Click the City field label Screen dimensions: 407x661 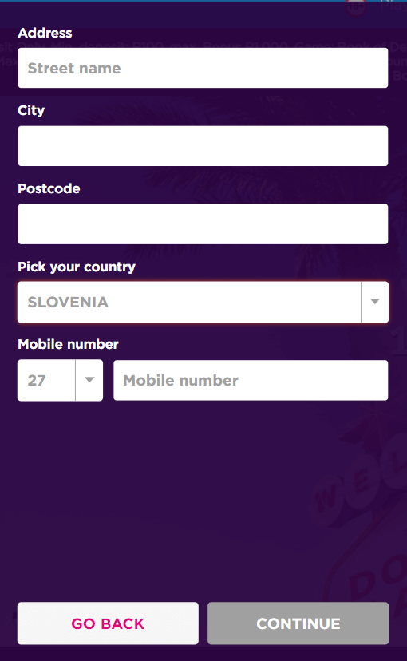[31, 110]
